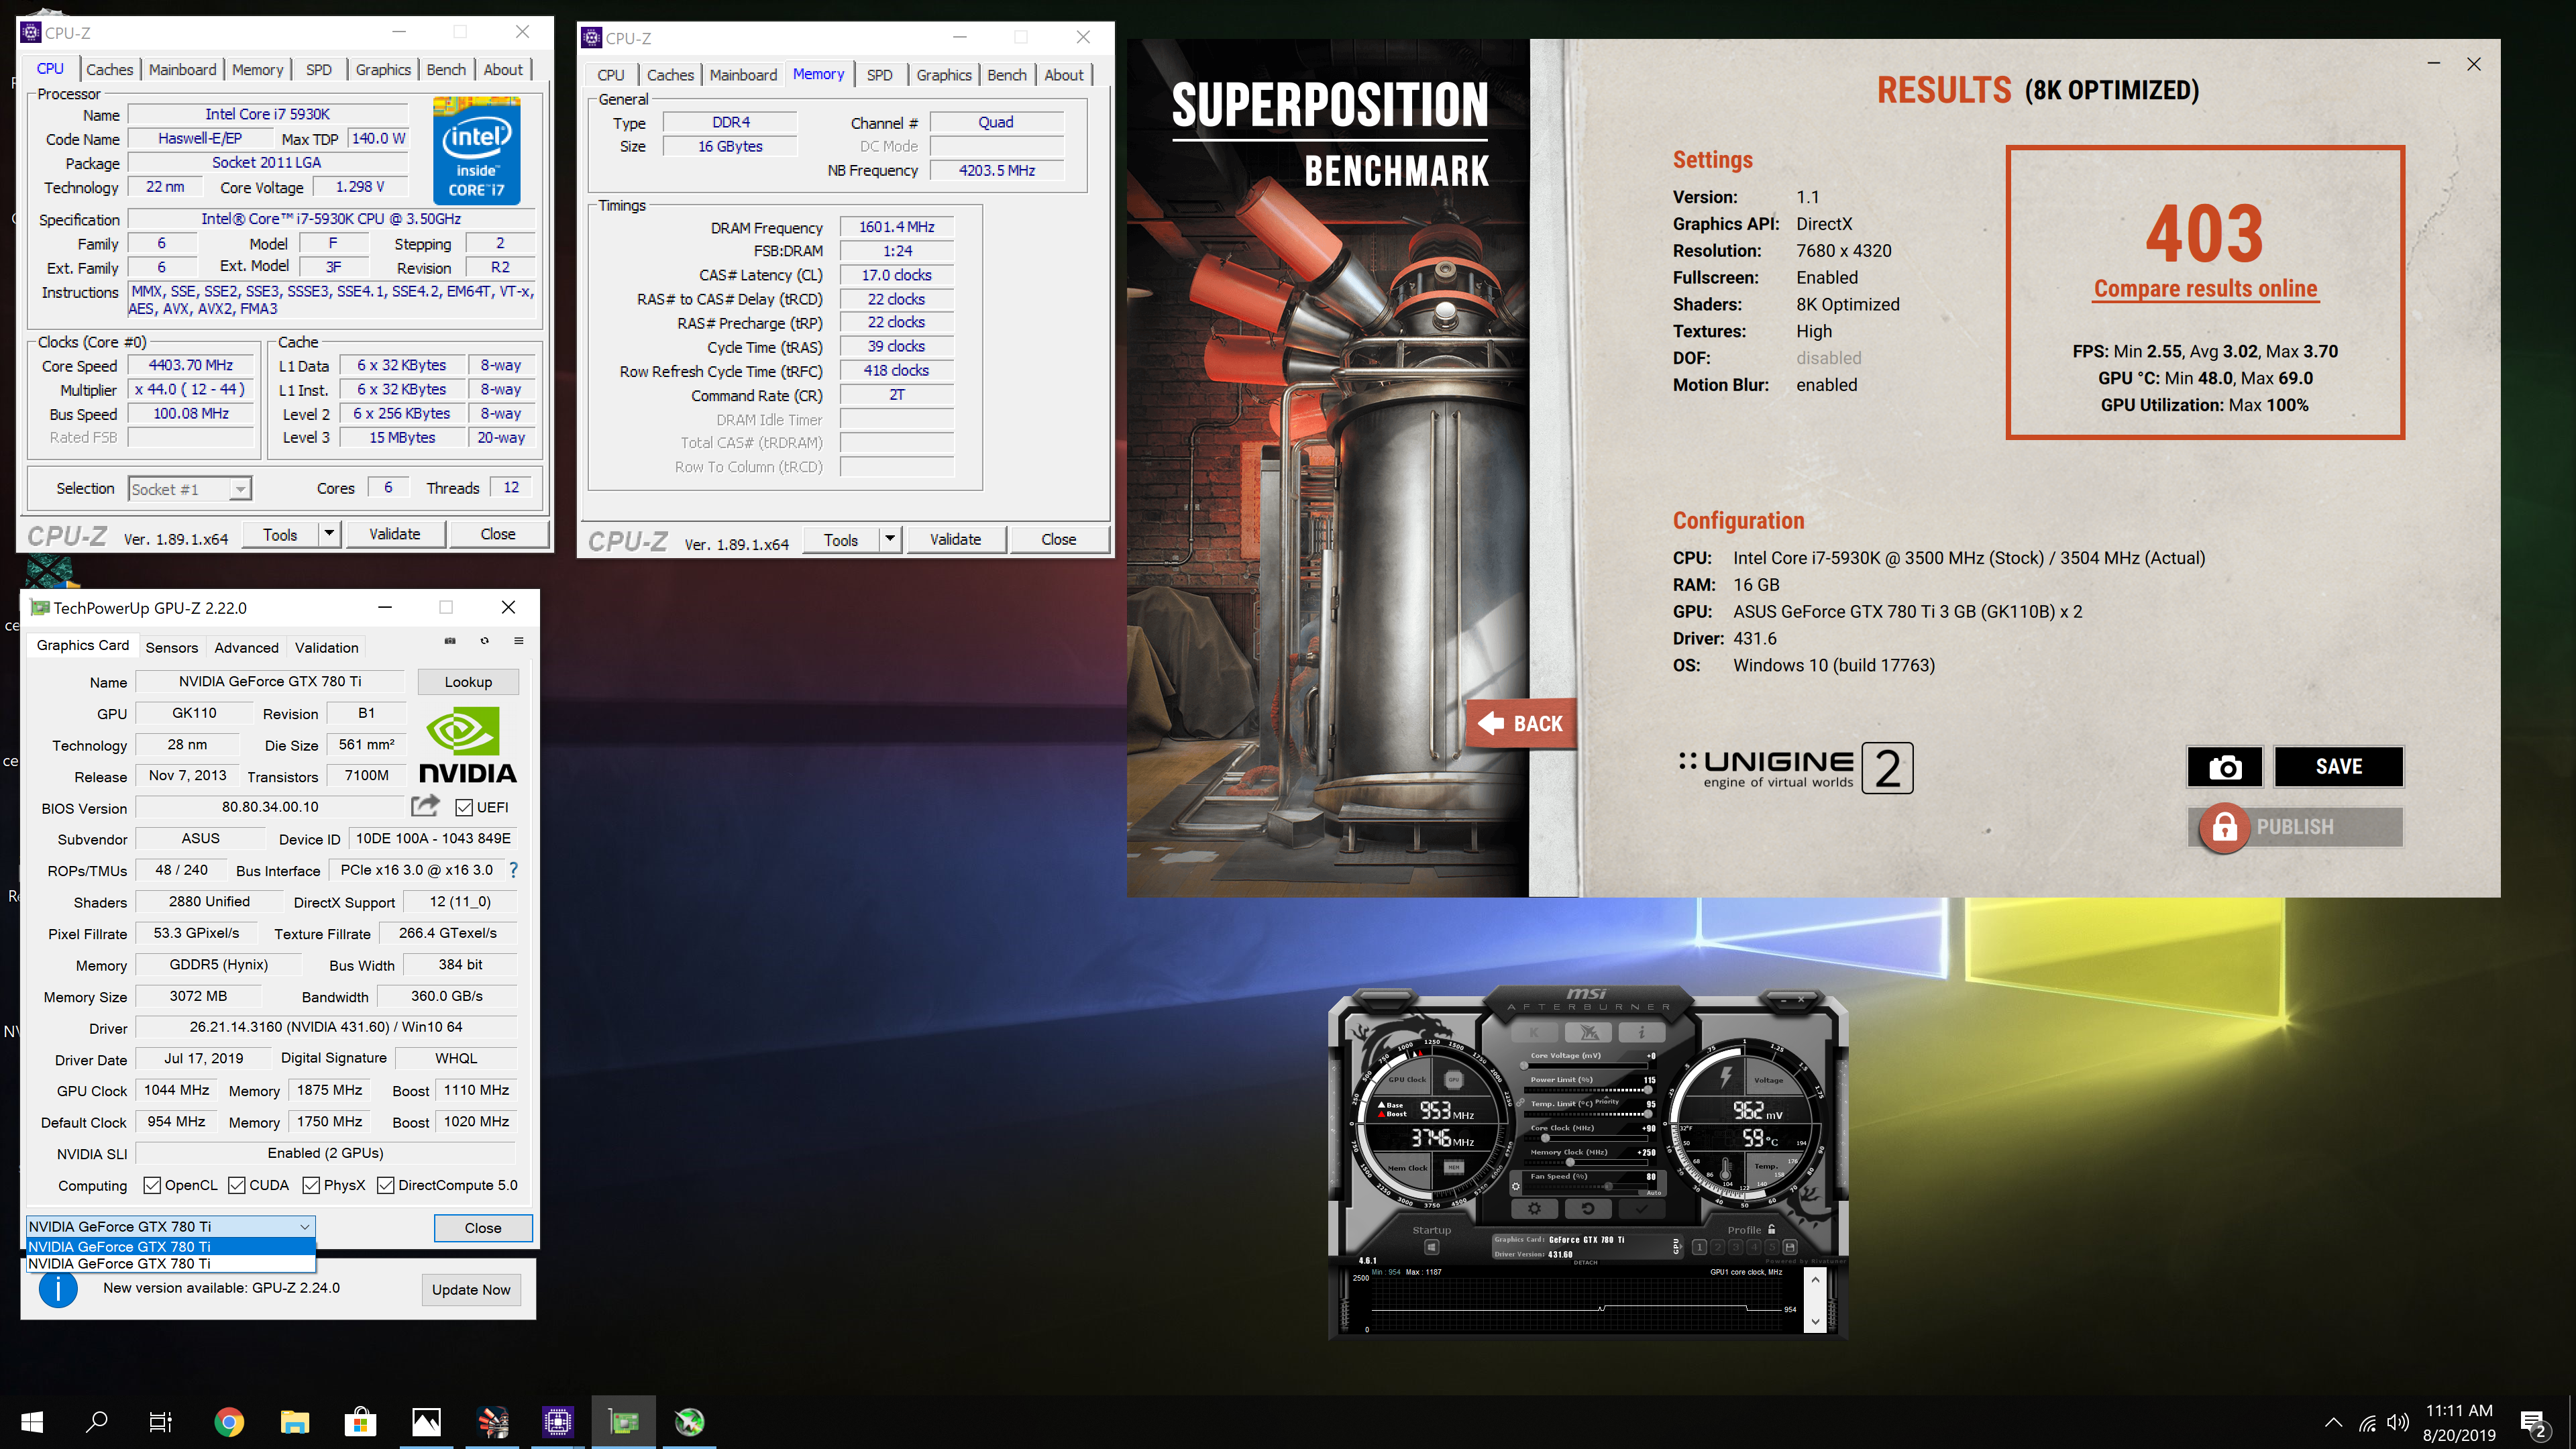The height and width of the screenshot is (1449, 2576).
Task: Toggle the DirectCompute 5.0 checkbox
Action: pos(386,1185)
